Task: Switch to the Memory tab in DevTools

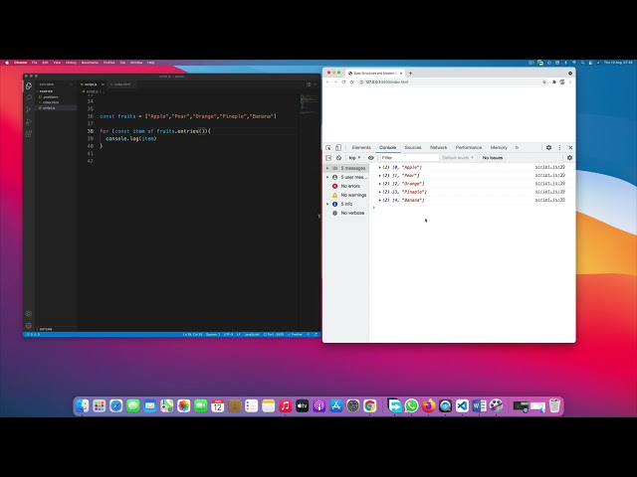Action: point(499,148)
